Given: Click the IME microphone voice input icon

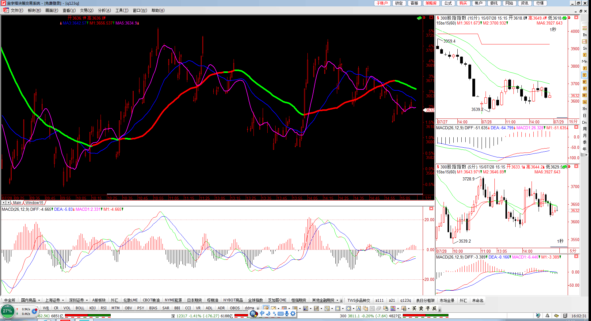Looking at the screenshot, I should [x=287, y=313].
